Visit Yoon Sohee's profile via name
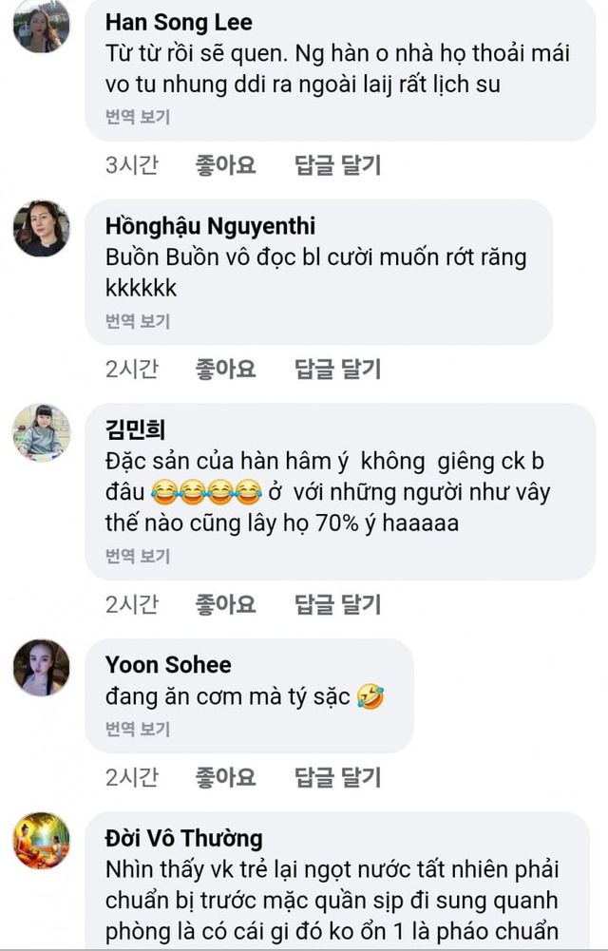The image size is (608, 951). [x=168, y=665]
